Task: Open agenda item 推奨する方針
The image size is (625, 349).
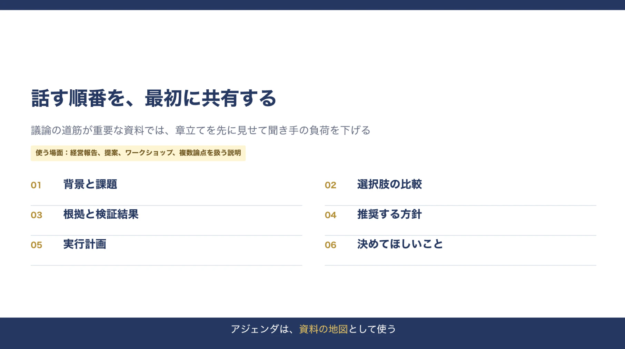Action: coord(389,215)
